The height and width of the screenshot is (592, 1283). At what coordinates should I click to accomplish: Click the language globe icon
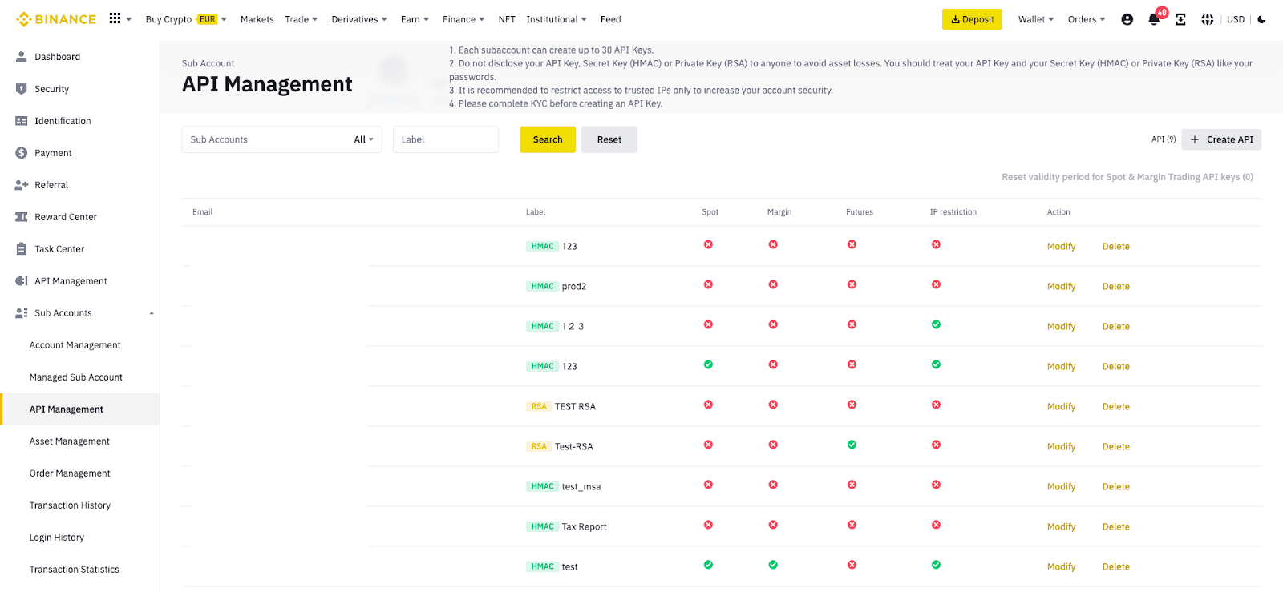1207,20
